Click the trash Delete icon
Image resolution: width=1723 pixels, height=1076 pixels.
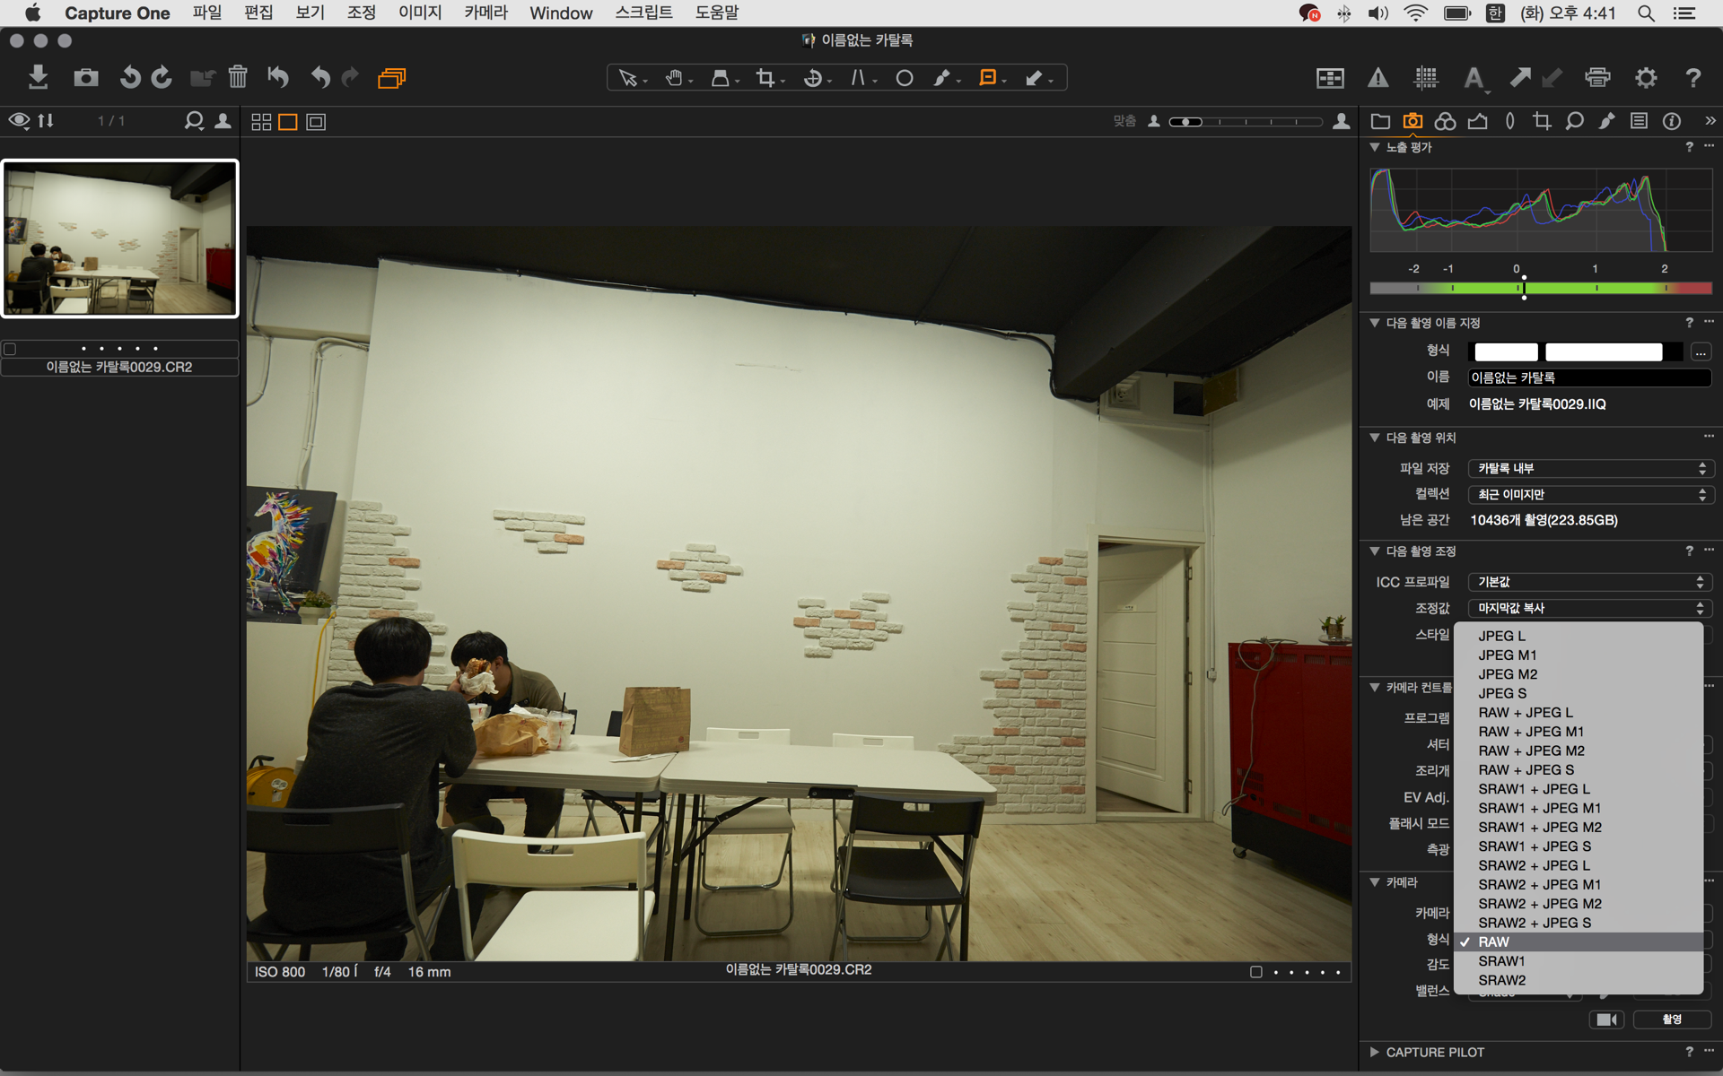(x=237, y=78)
